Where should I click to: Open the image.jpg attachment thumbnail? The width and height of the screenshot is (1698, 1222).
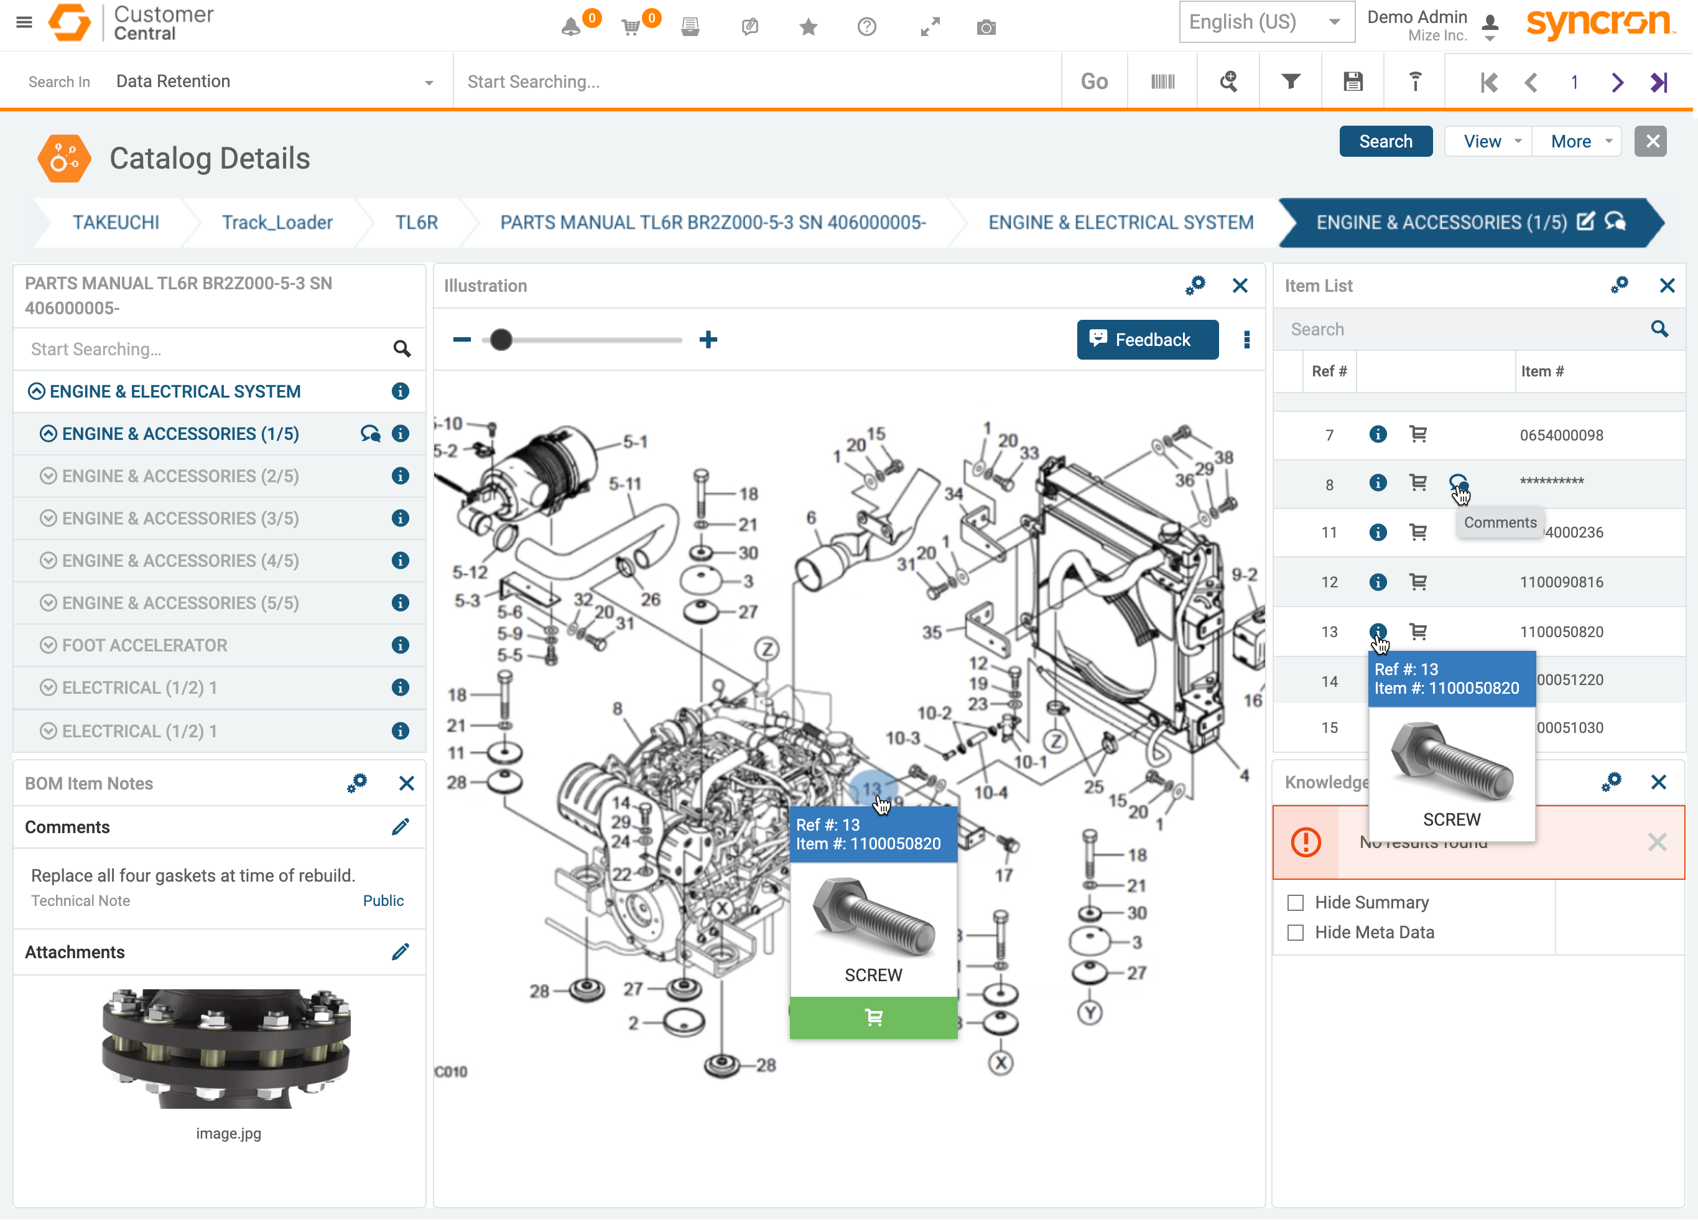pyautogui.click(x=227, y=1048)
